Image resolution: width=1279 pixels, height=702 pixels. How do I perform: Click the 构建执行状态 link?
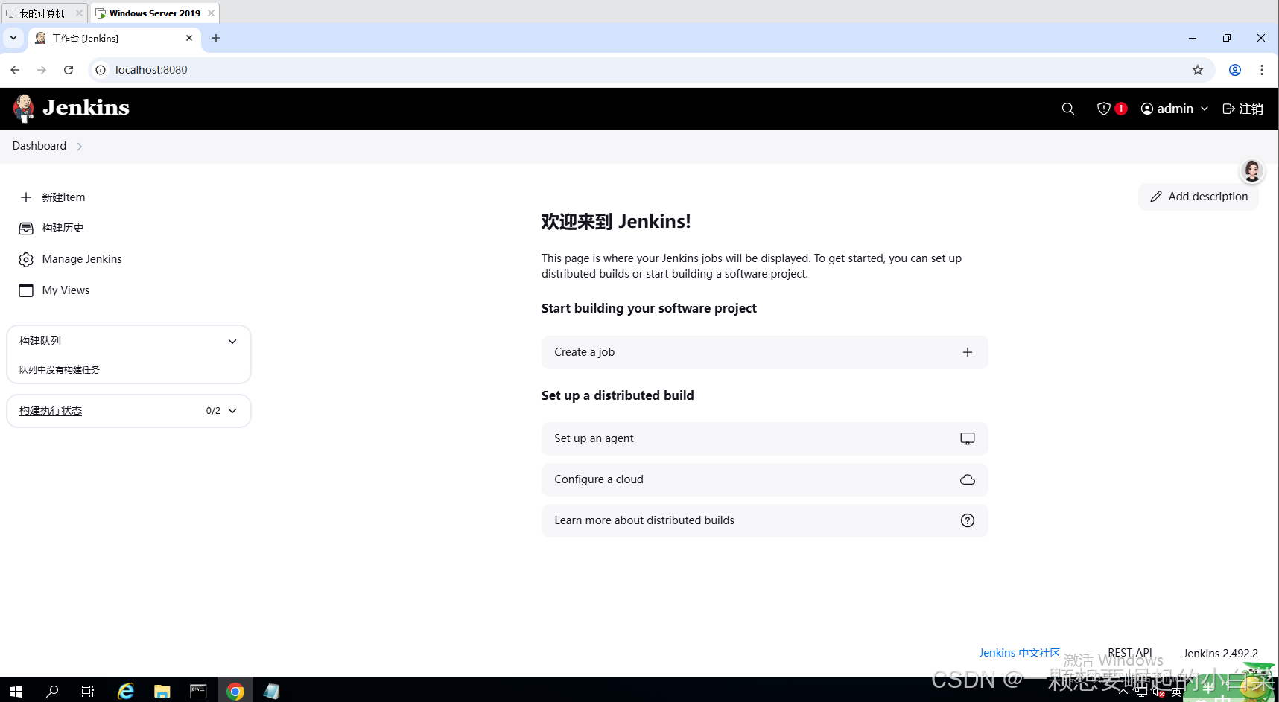[51, 411]
